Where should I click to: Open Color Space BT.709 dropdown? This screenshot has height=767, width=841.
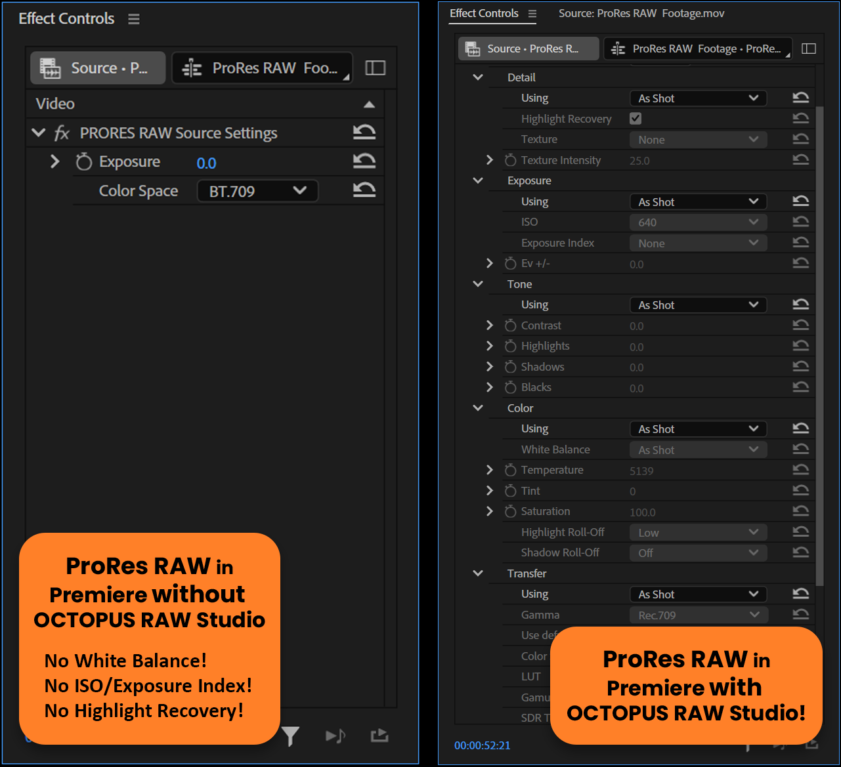(257, 191)
